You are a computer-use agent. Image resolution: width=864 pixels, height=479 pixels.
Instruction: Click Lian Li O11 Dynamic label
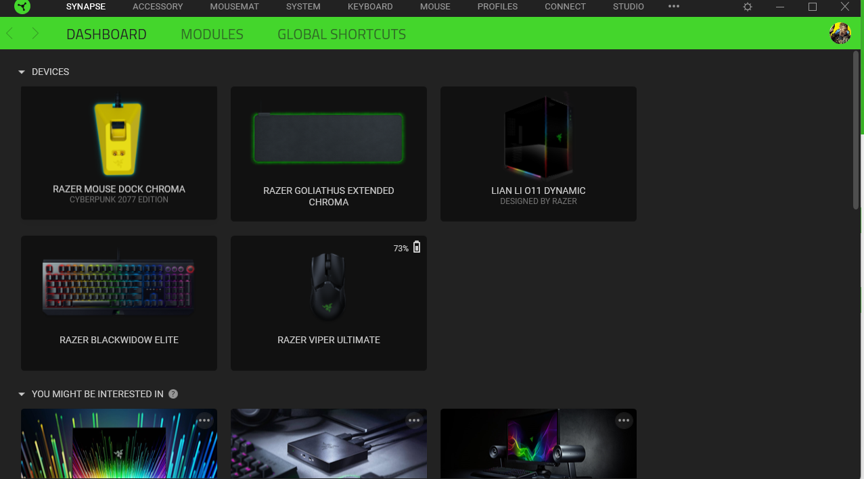[x=539, y=191]
